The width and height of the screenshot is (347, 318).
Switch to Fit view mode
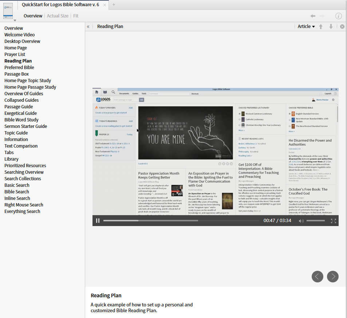[76, 16]
